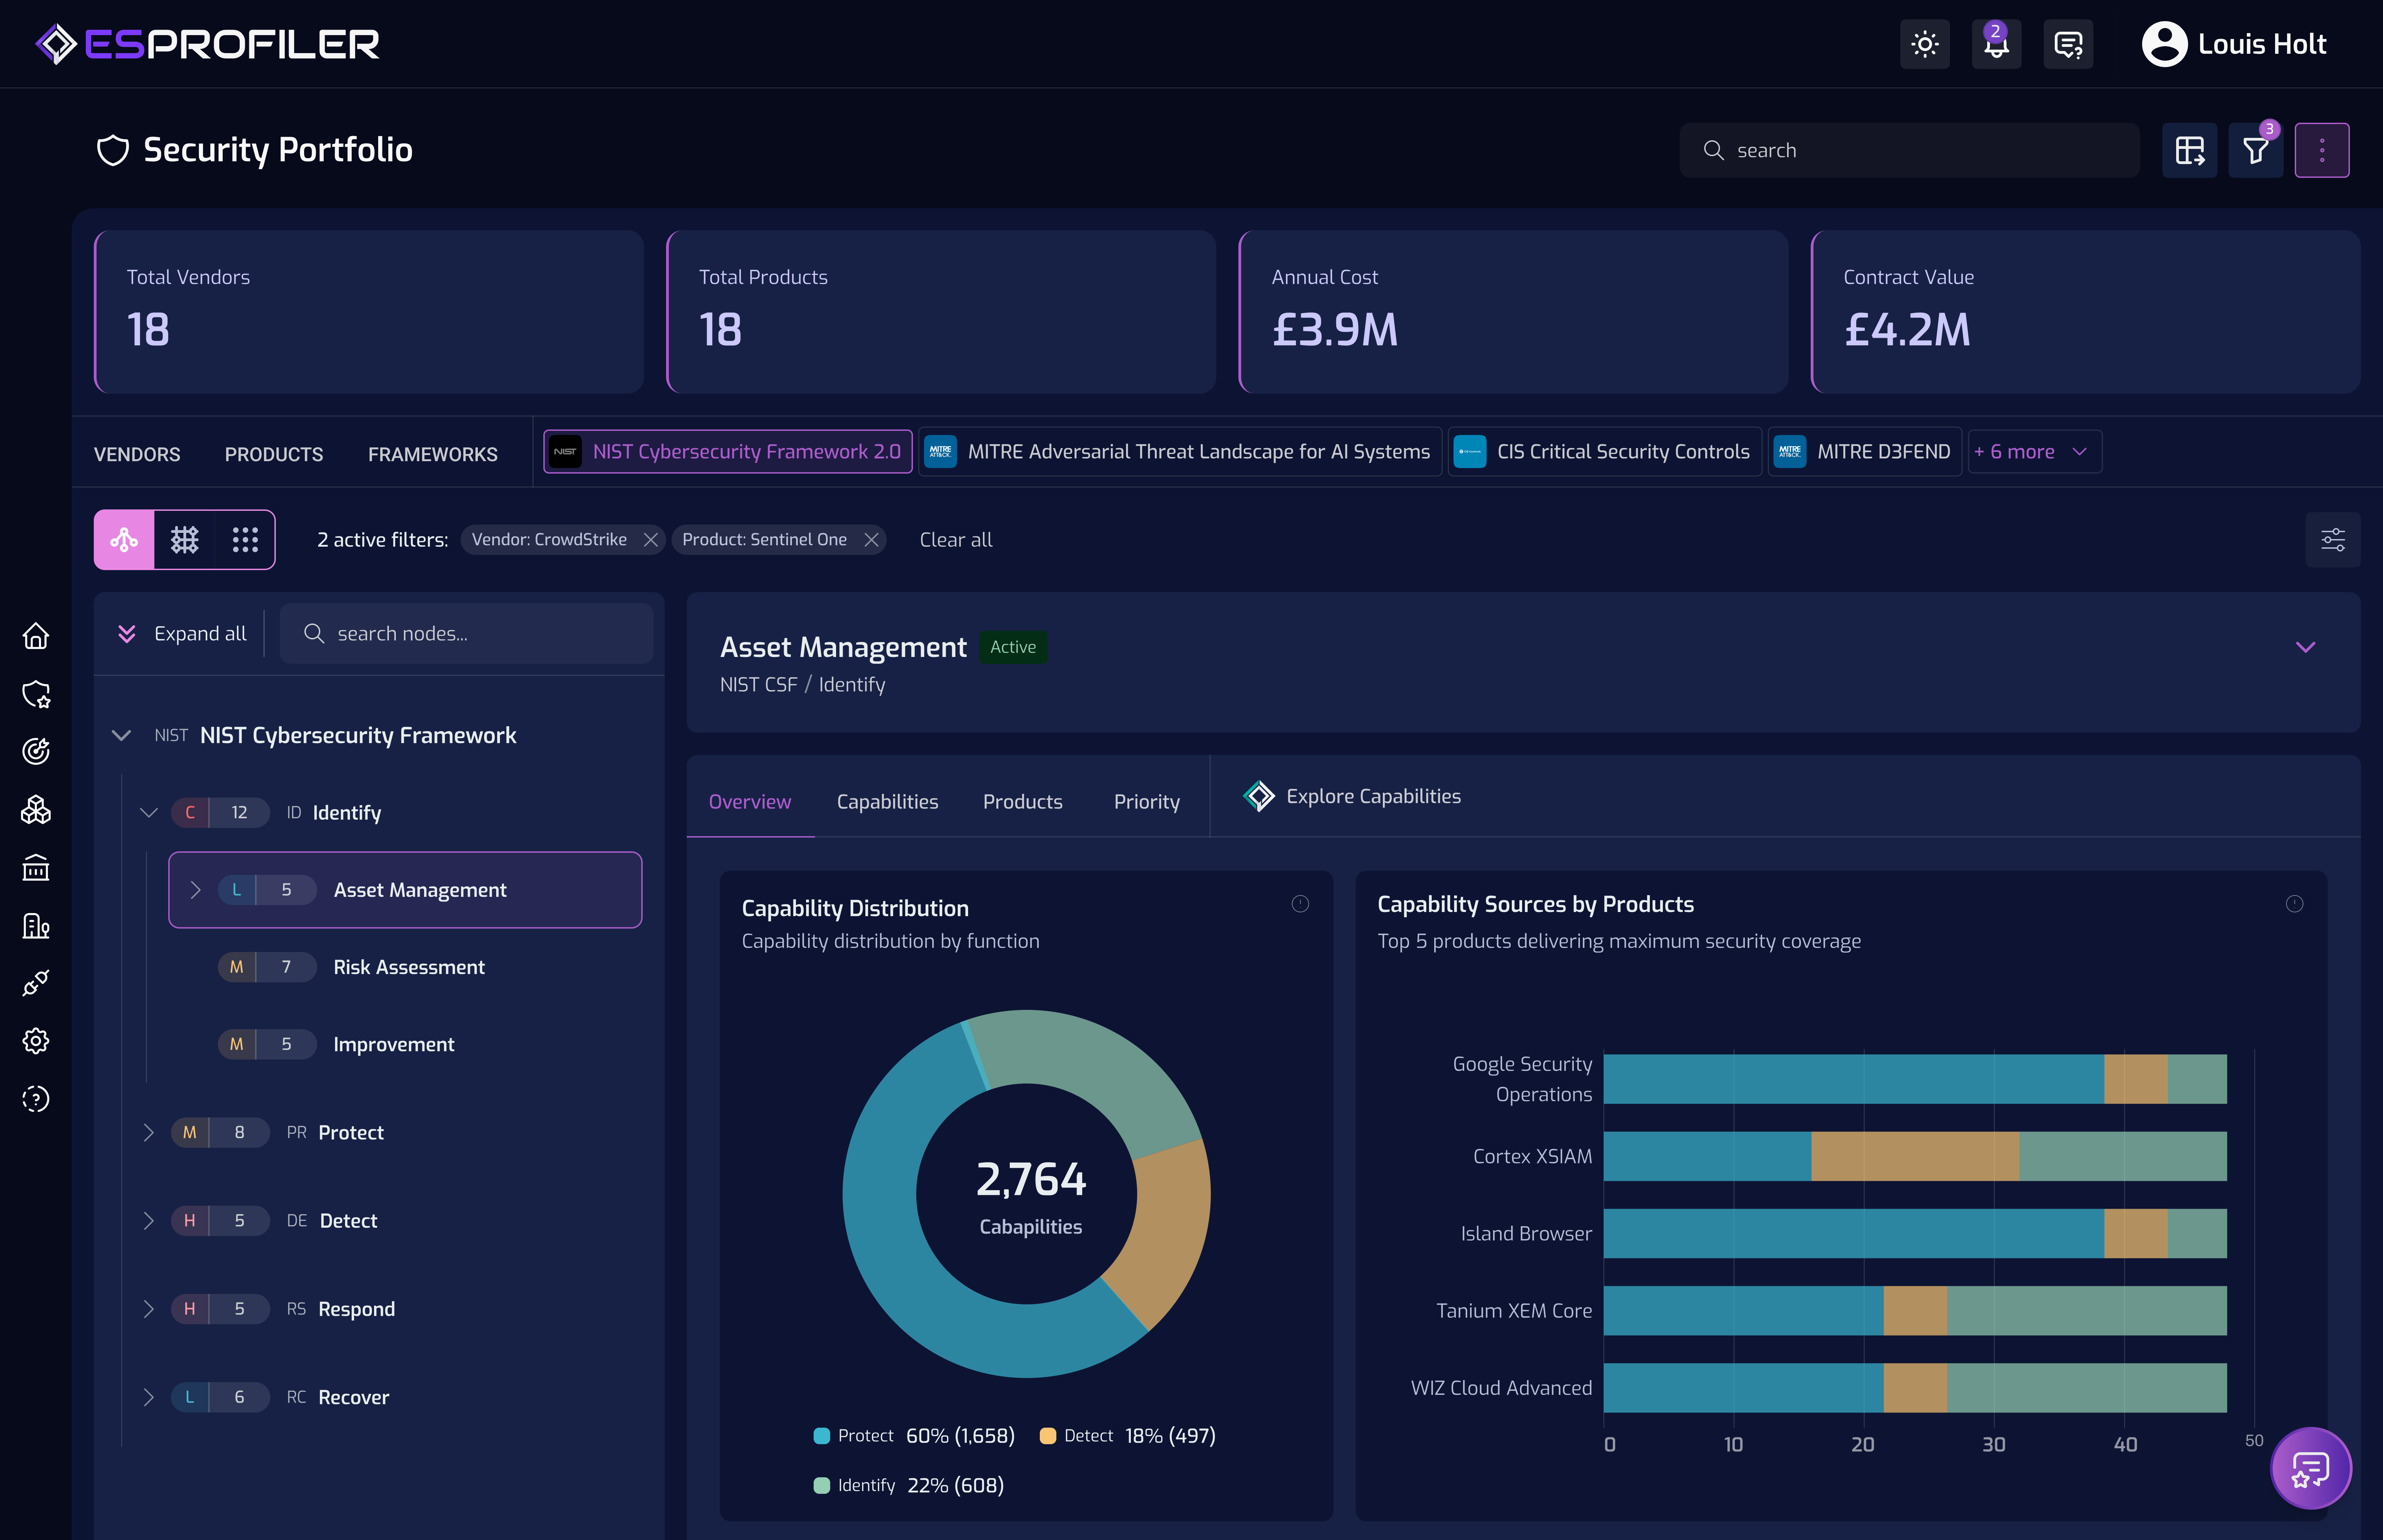Viewport: 2383px width, 1540px height.
Task: Remove the Vendor: CrowdStrike filter
Action: tap(651, 540)
